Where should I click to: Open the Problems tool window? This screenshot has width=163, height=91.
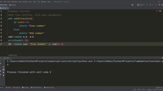click(16, 88)
